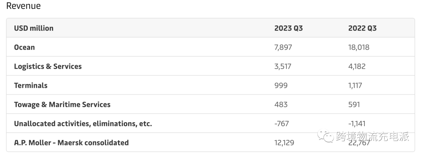
Task: Click the WeChat watermark logo icon
Action: [x=325, y=136]
